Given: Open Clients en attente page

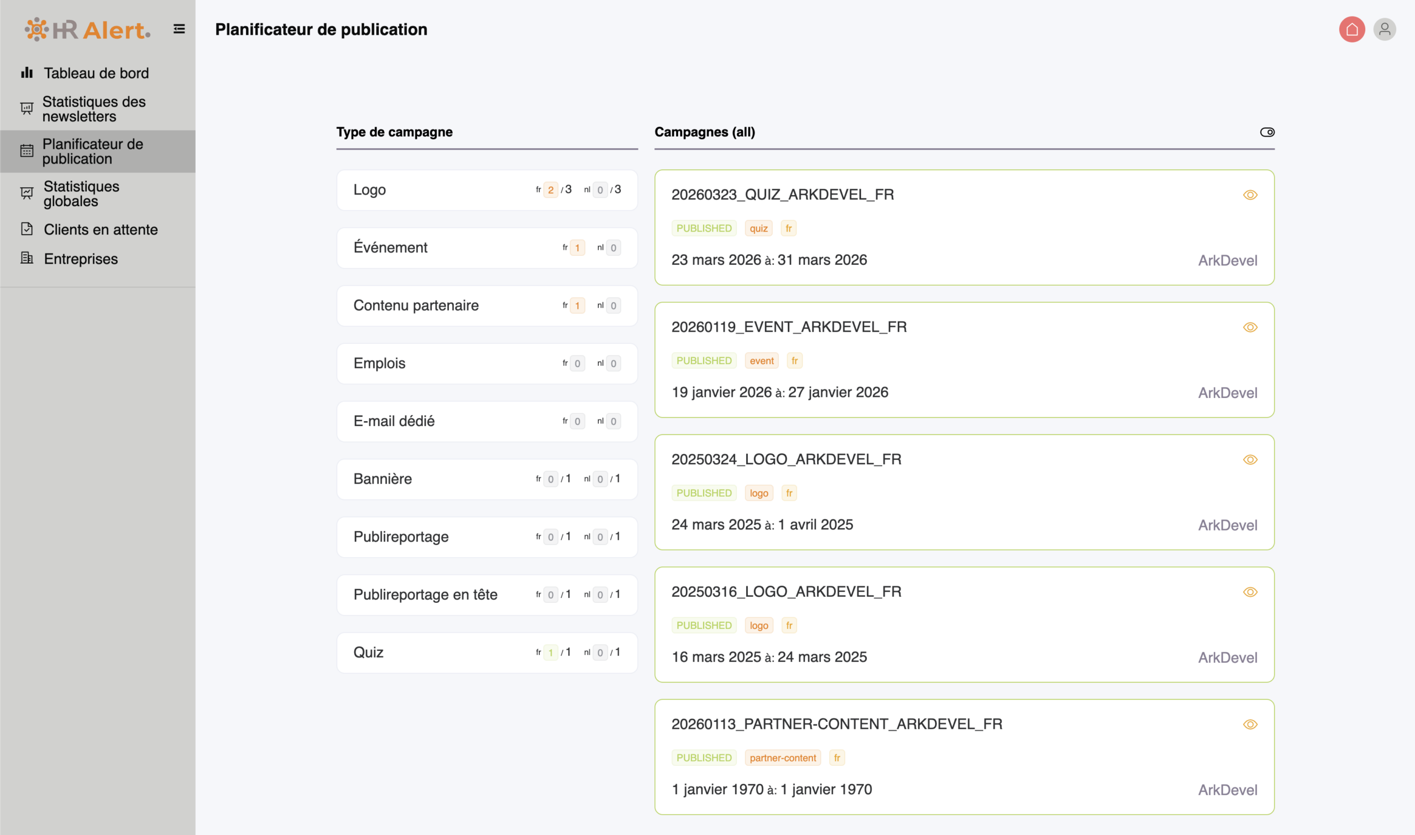Looking at the screenshot, I should tap(98, 229).
